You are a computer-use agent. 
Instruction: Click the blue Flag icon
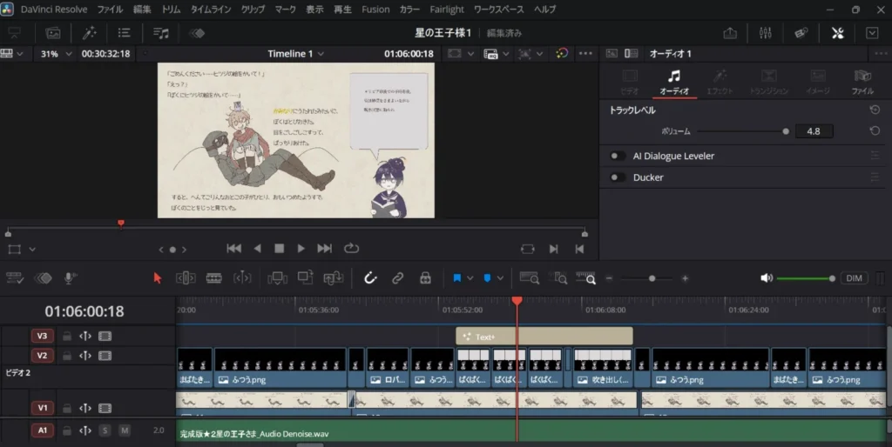pyautogui.click(x=456, y=277)
